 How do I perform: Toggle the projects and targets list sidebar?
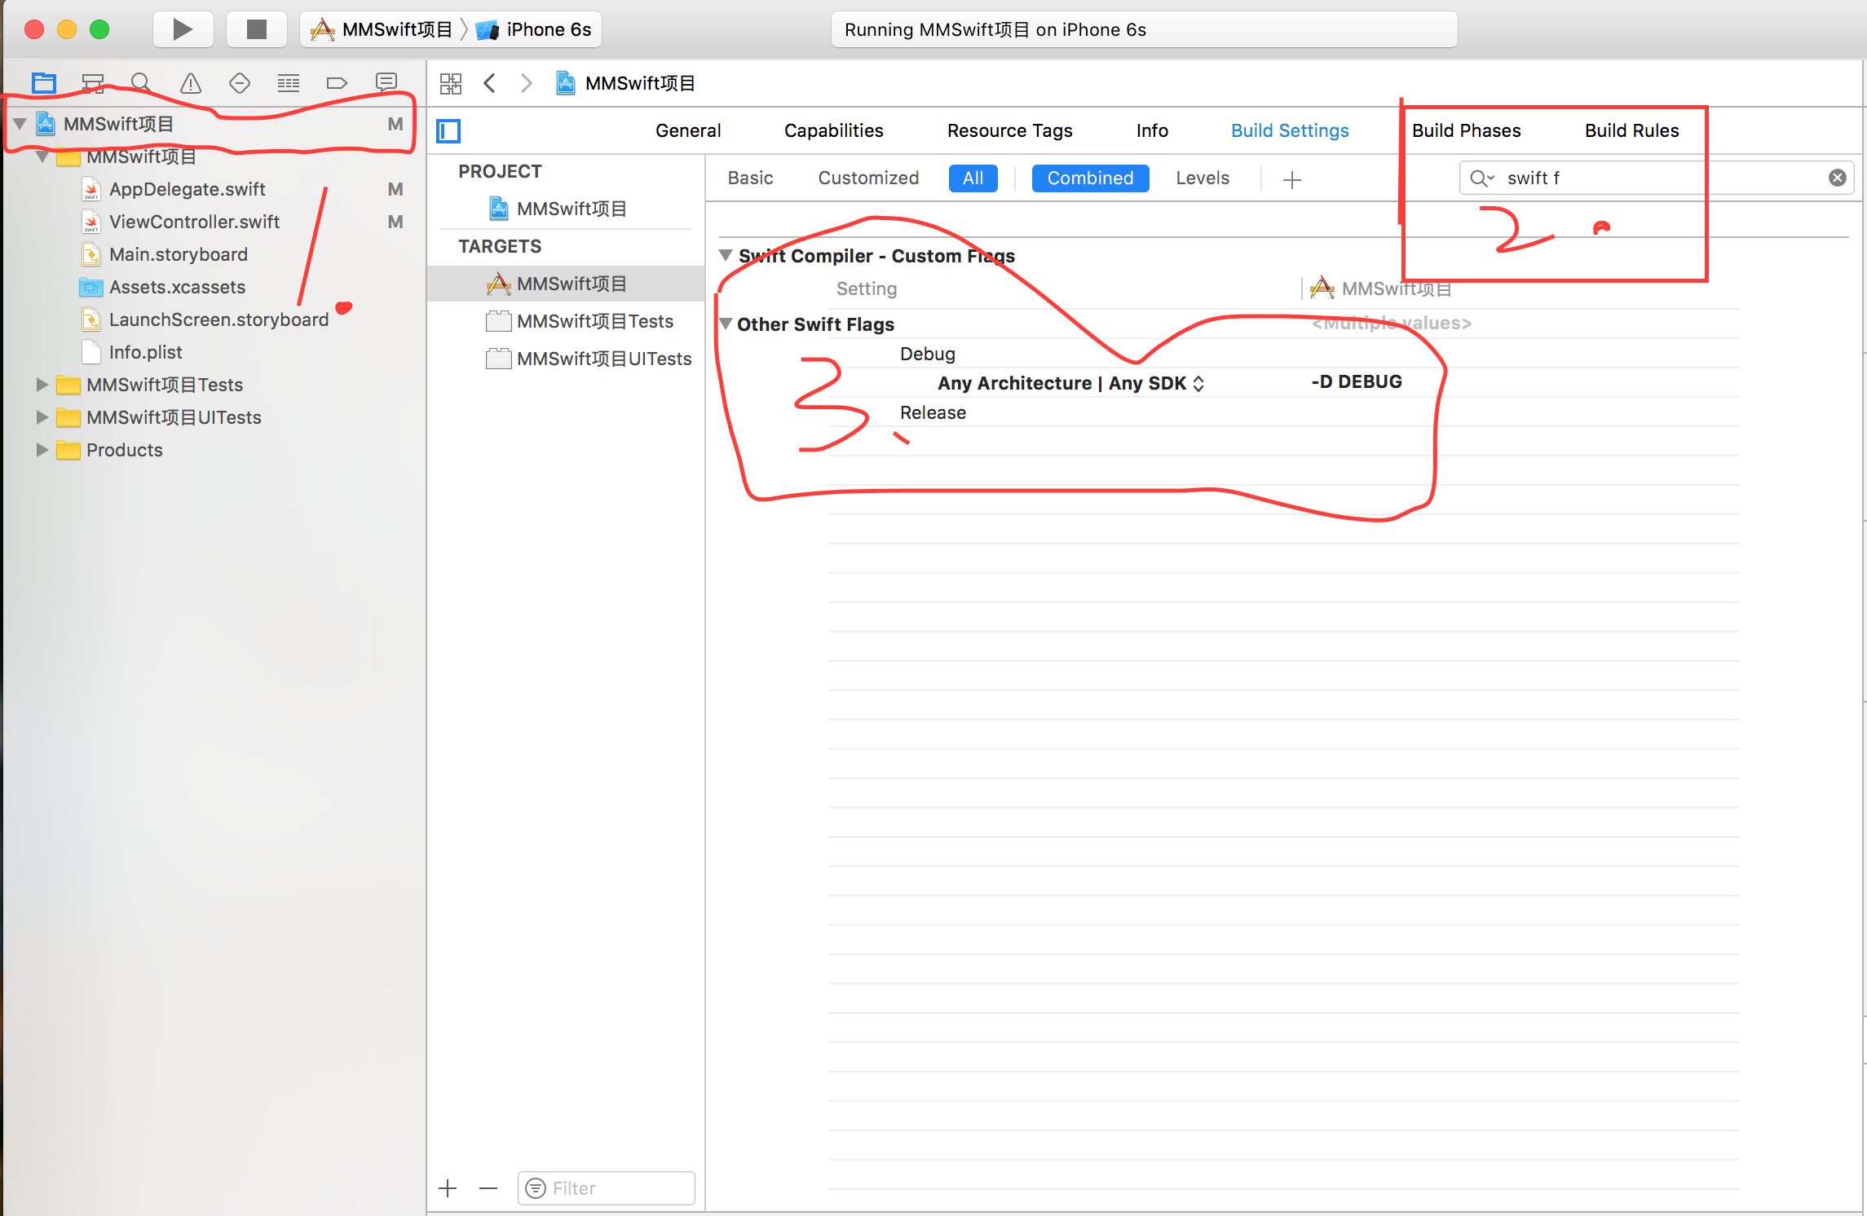[x=448, y=130]
